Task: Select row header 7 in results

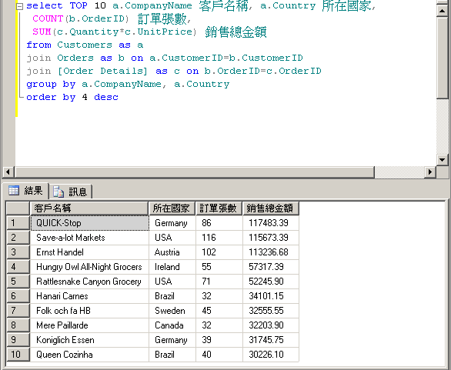Action: click(x=18, y=311)
